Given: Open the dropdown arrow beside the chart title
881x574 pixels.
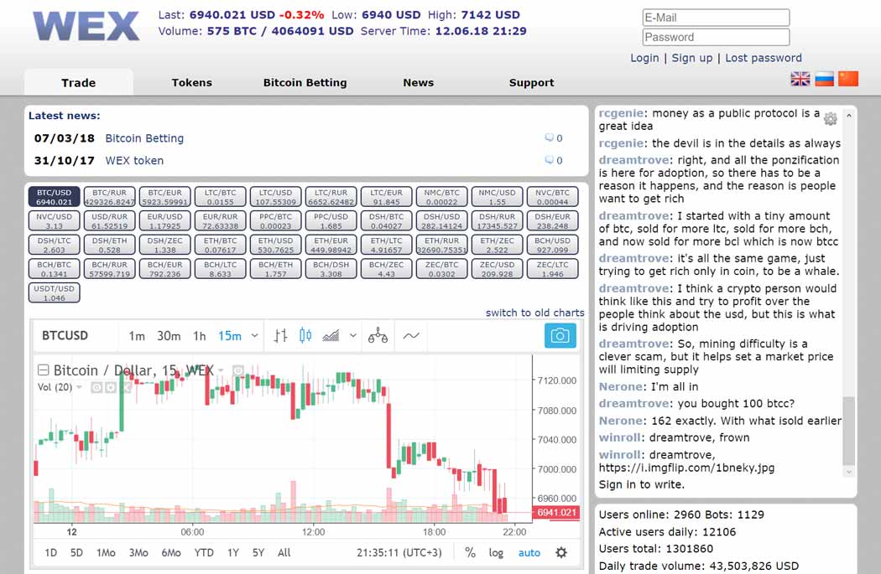Looking at the screenshot, I should point(221,370).
